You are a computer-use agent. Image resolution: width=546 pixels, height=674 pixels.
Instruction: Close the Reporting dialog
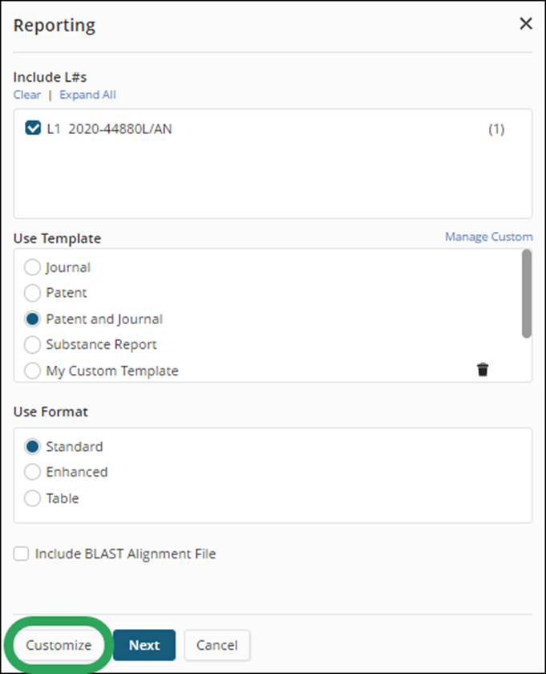click(526, 23)
